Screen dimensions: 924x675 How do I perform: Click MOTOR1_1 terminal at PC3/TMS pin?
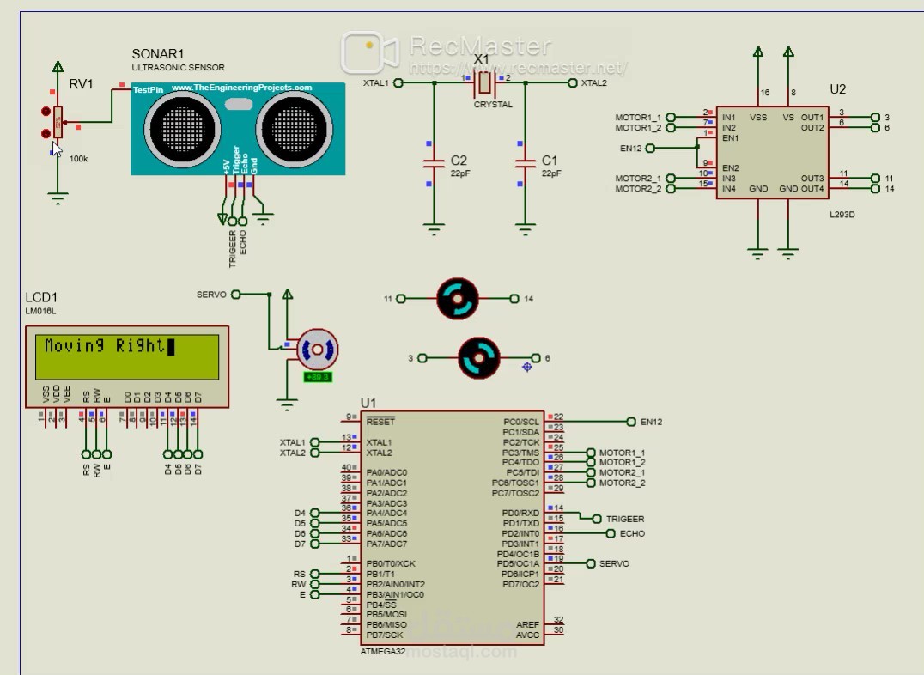pyautogui.click(x=591, y=453)
